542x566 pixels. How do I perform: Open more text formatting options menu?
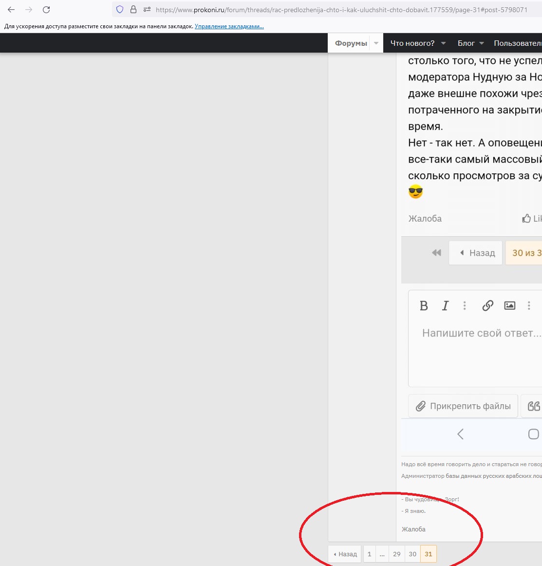point(465,305)
